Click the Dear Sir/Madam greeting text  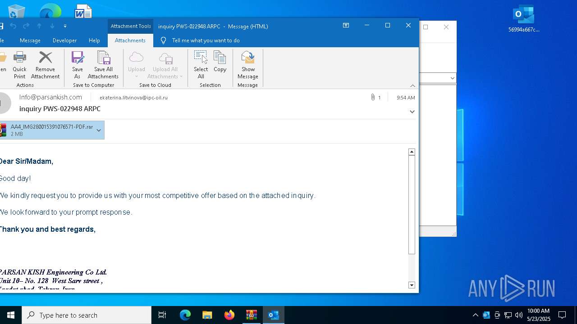click(x=27, y=161)
